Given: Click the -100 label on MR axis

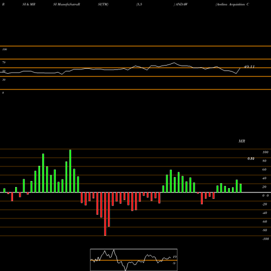Looking at the screenshot, I should (266, 239).
